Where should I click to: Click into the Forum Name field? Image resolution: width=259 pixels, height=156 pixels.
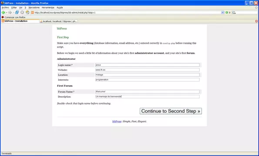147,92
